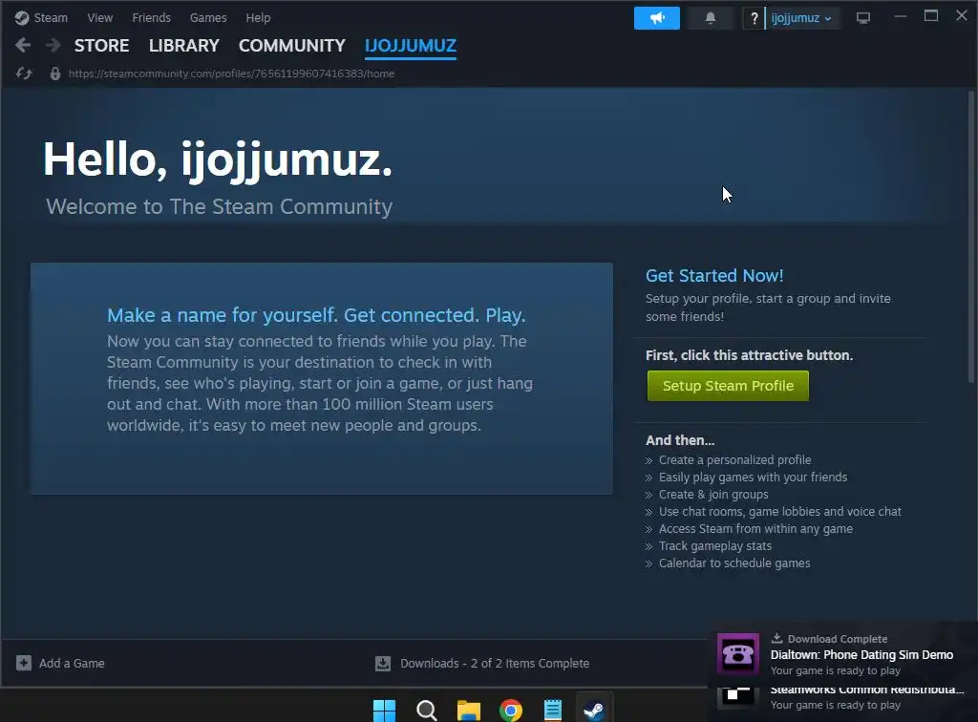
Task: Click 'Welcome to The Steam Community' subtitle
Action: (219, 206)
